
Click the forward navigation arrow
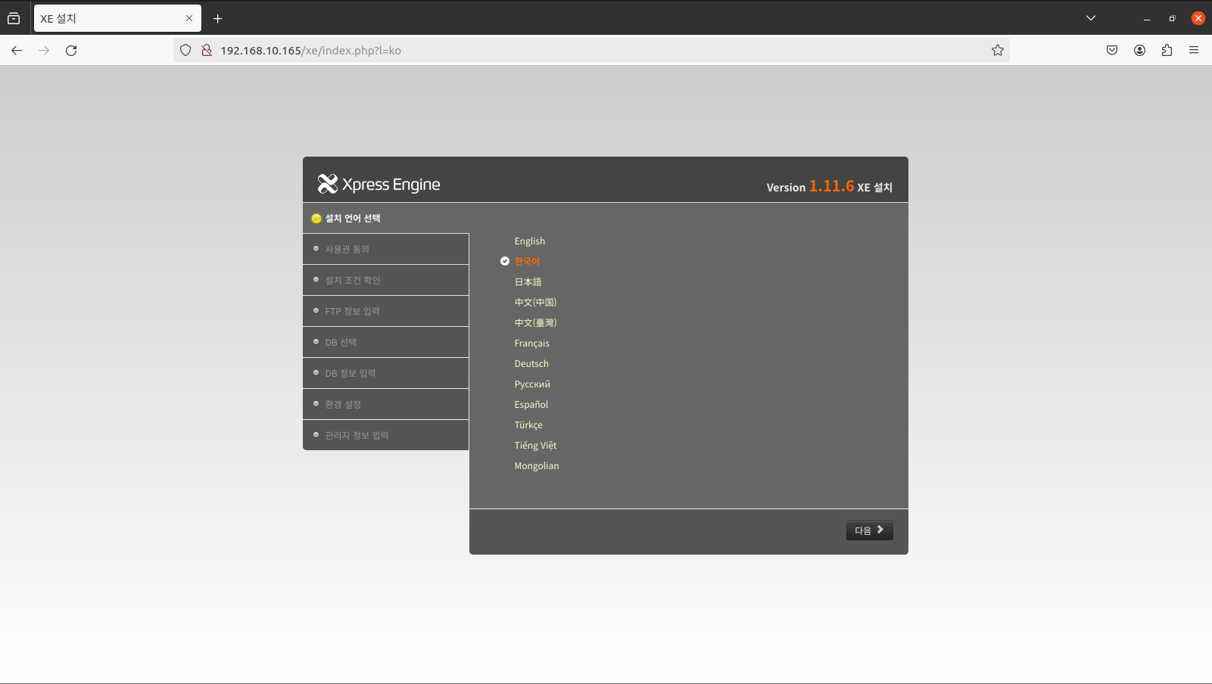point(44,51)
